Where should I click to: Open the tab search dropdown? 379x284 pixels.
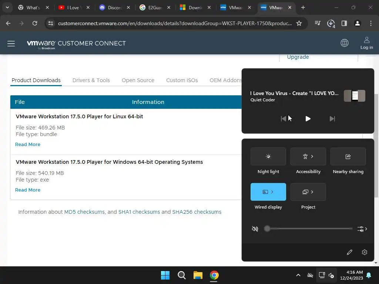[x=7, y=7]
